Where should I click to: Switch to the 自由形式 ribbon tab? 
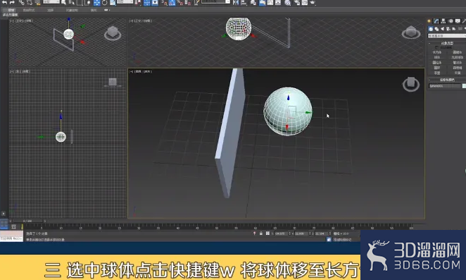(x=29, y=10)
